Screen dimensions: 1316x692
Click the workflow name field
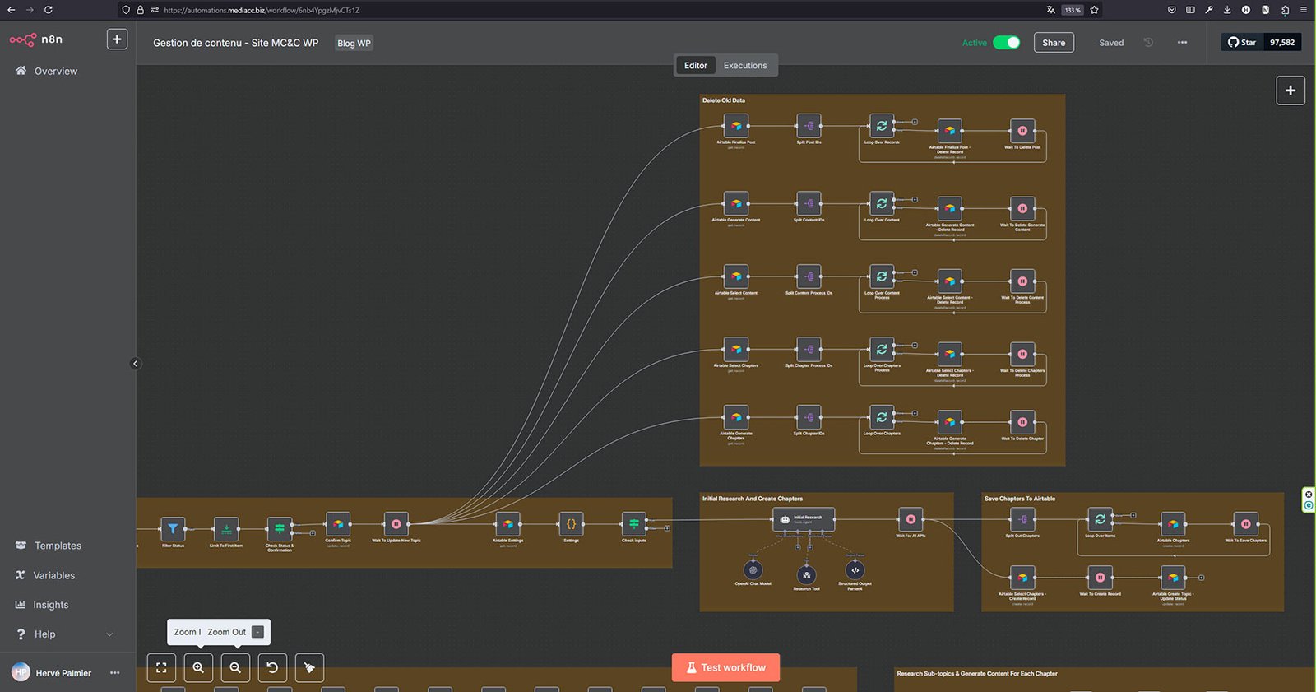tap(235, 43)
